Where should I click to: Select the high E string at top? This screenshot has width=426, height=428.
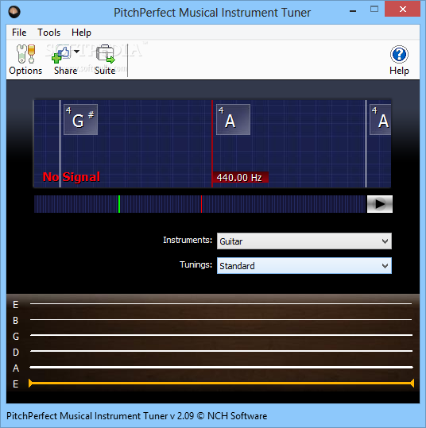pos(221,303)
